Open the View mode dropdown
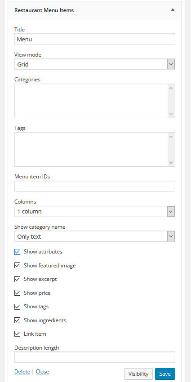191x382 pixels. 95,64
